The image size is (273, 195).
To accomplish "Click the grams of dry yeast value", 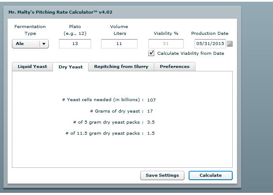I will 150,111.
